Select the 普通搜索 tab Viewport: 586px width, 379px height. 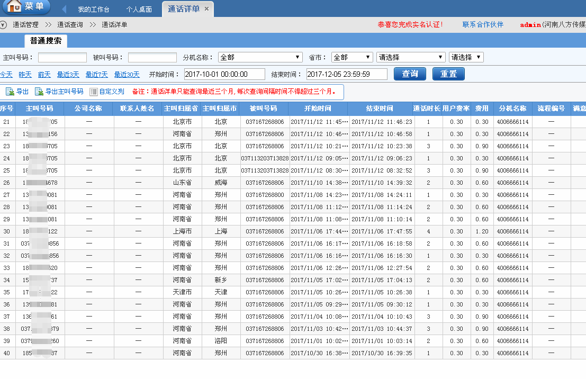[46, 41]
